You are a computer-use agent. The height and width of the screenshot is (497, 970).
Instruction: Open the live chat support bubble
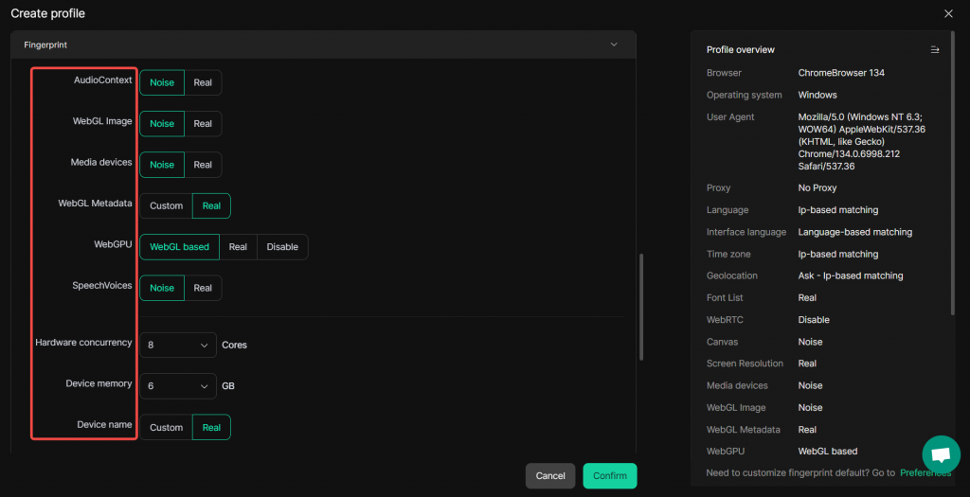[x=941, y=454]
